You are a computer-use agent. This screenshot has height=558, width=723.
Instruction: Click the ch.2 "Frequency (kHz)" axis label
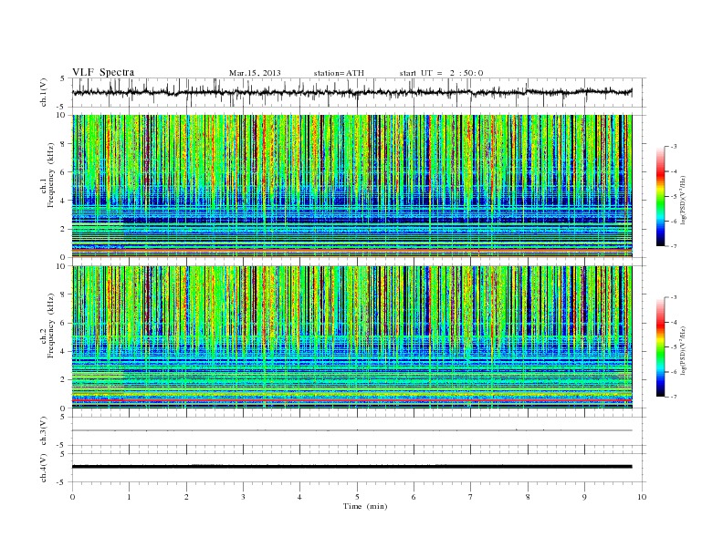tap(50, 326)
